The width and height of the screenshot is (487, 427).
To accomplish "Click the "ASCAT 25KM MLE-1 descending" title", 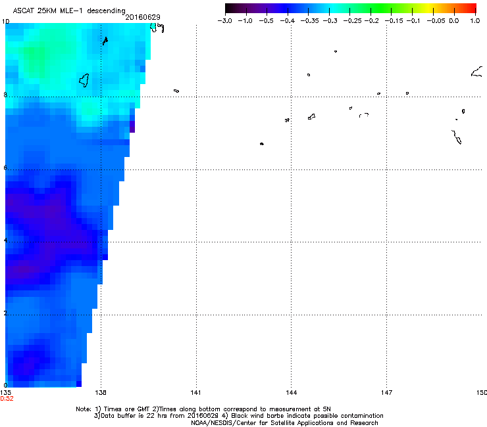I will [x=69, y=11].
